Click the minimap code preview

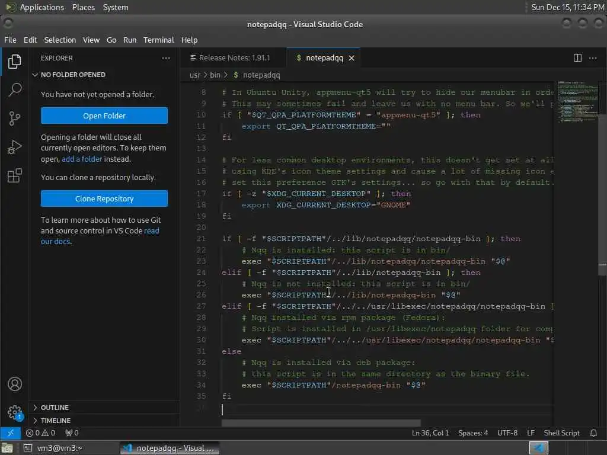point(577,101)
